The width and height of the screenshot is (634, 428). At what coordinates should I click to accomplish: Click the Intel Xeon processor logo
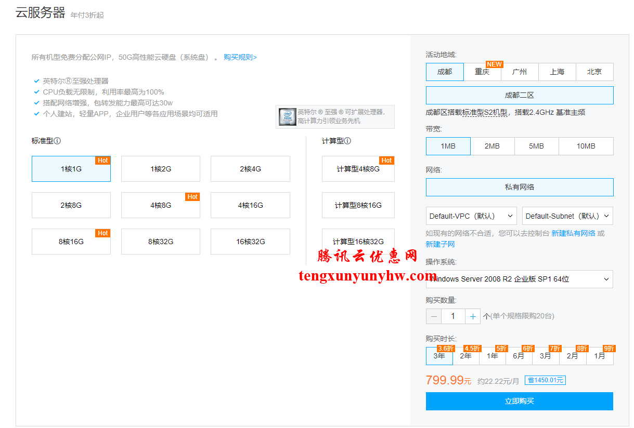click(x=287, y=117)
